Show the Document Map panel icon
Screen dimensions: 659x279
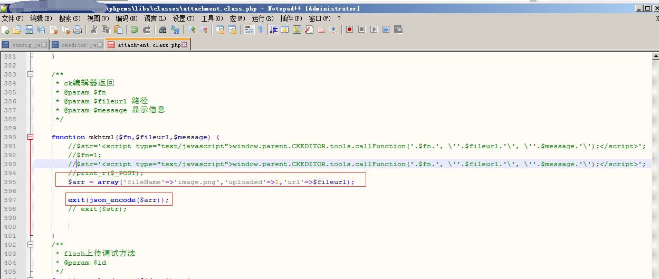[297, 30]
